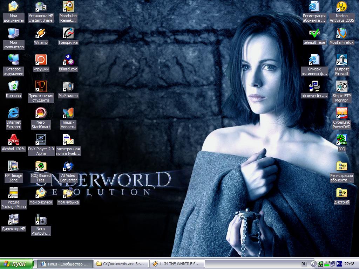Expand hidden system tray icons arrow

[313, 264]
